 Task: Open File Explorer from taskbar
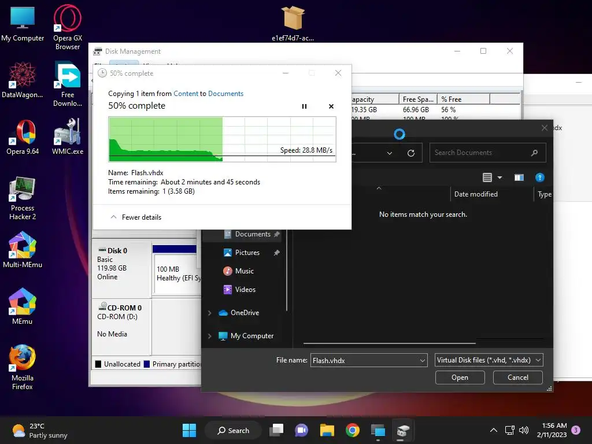click(x=327, y=430)
